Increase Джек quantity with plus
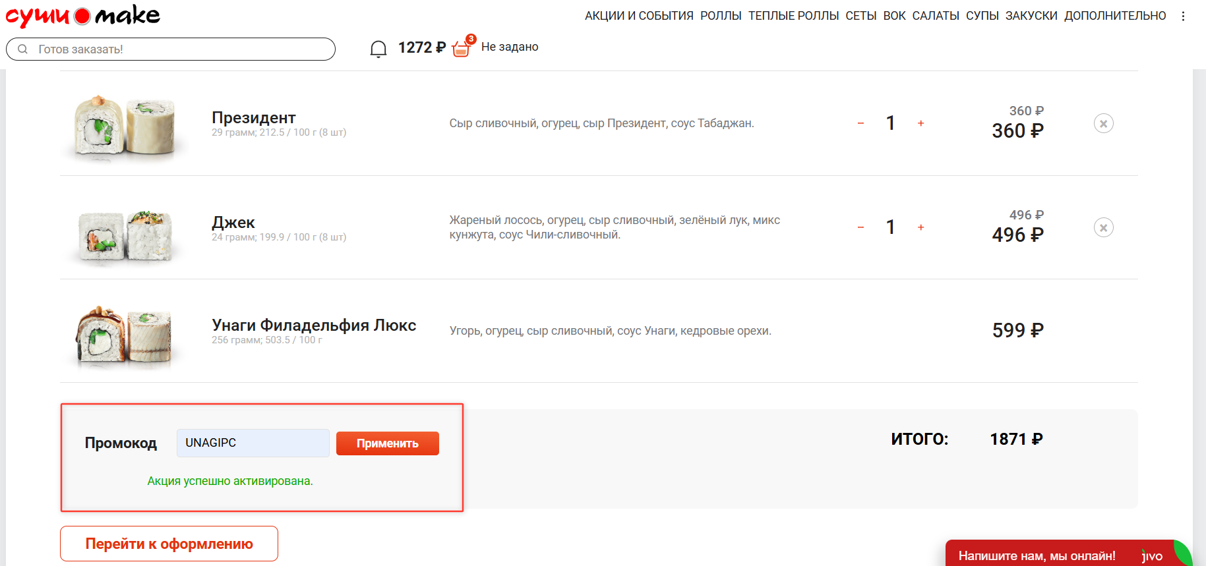This screenshot has width=1206, height=566. pos(920,227)
